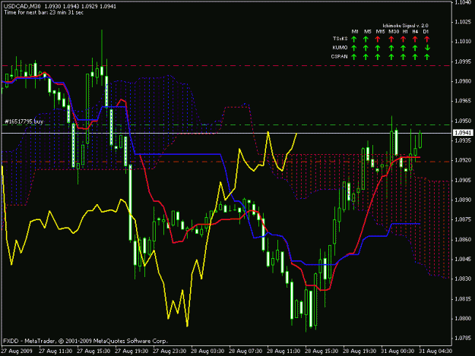The width and height of the screenshot is (475, 356).
Task: Click the '27 Aug 2009' date label
Action: tap(17, 351)
